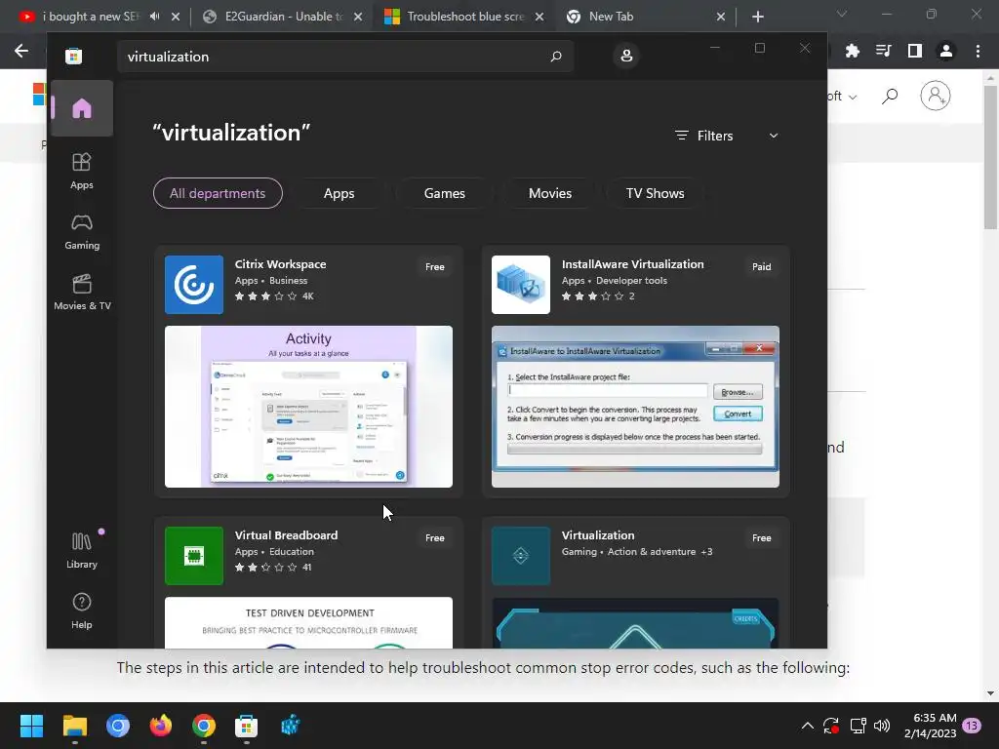Click the webpage vertical scrollbar thumb
This screenshot has width=999, height=749.
(x=990, y=157)
